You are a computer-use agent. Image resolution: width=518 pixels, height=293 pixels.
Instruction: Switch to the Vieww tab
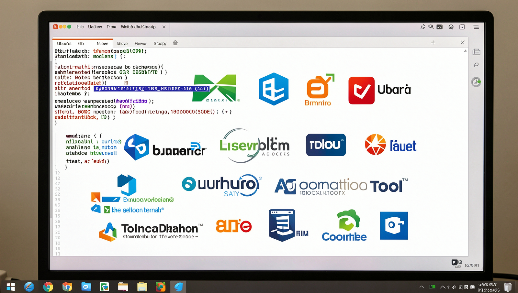(141, 43)
